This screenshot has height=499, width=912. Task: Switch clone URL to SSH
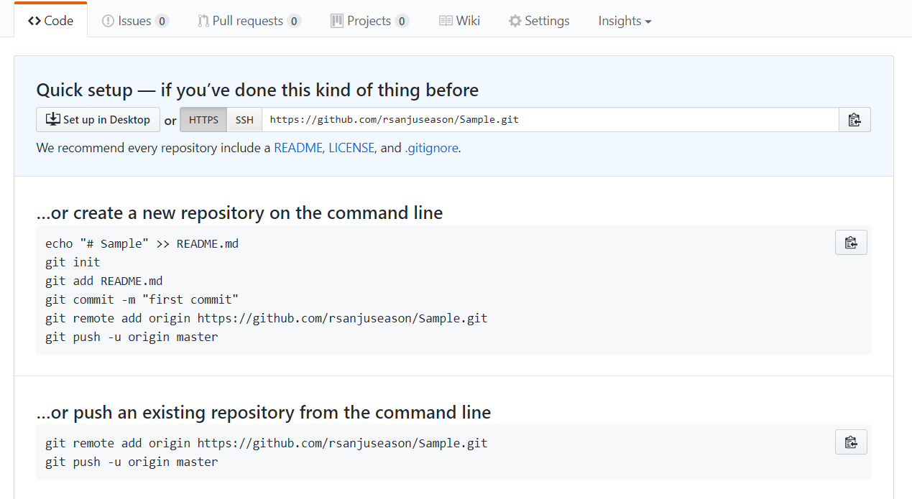point(244,120)
